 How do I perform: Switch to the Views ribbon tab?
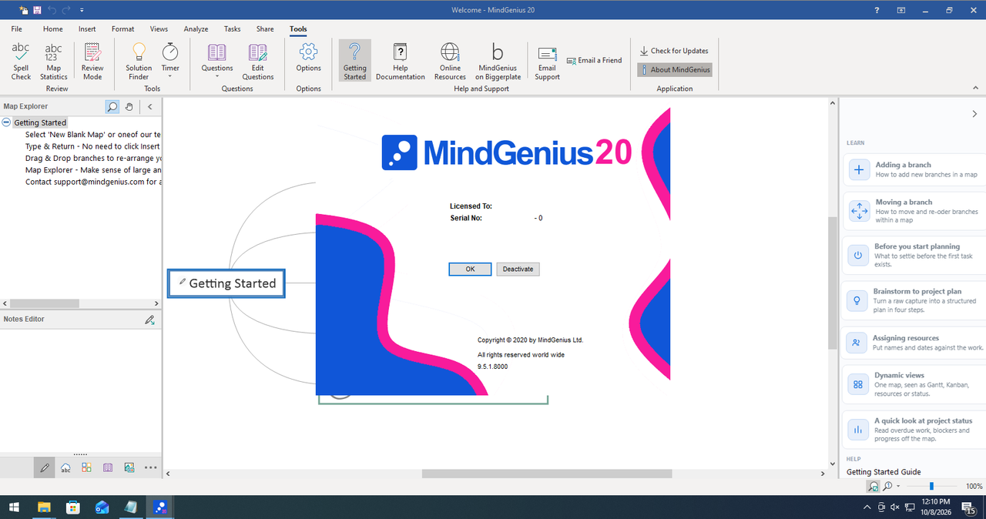pyautogui.click(x=159, y=29)
